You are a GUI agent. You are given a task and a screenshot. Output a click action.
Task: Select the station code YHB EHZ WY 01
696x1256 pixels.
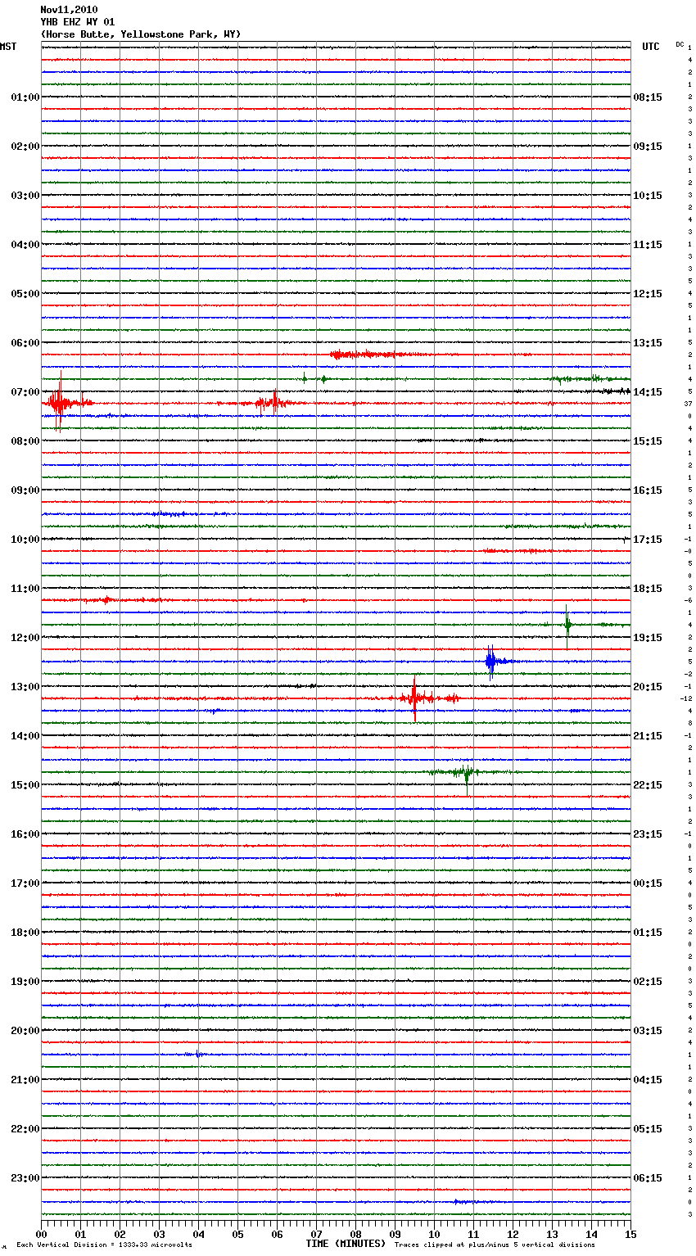[78, 22]
